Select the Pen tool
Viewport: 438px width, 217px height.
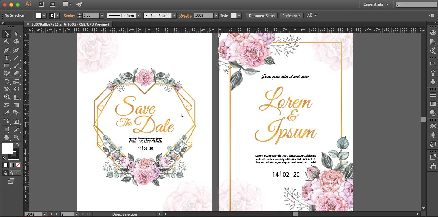(x=6, y=50)
